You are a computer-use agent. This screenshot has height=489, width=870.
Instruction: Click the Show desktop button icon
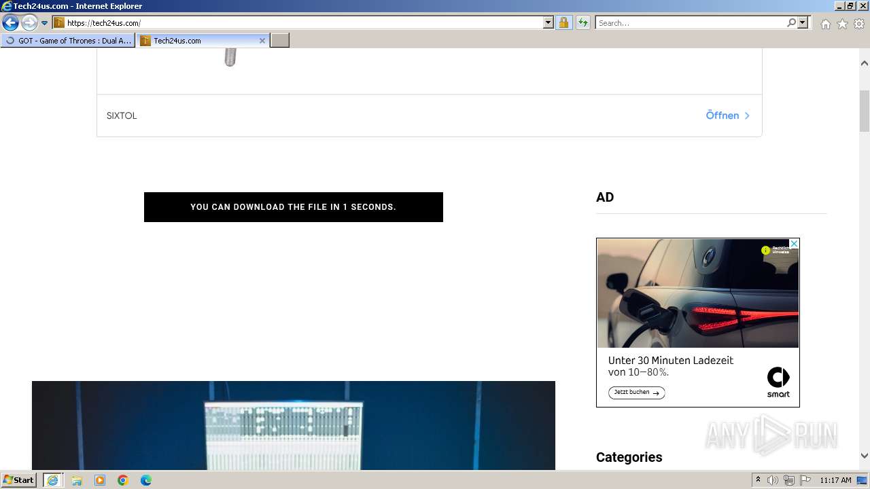pyautogui.click(x=862, y=480)
